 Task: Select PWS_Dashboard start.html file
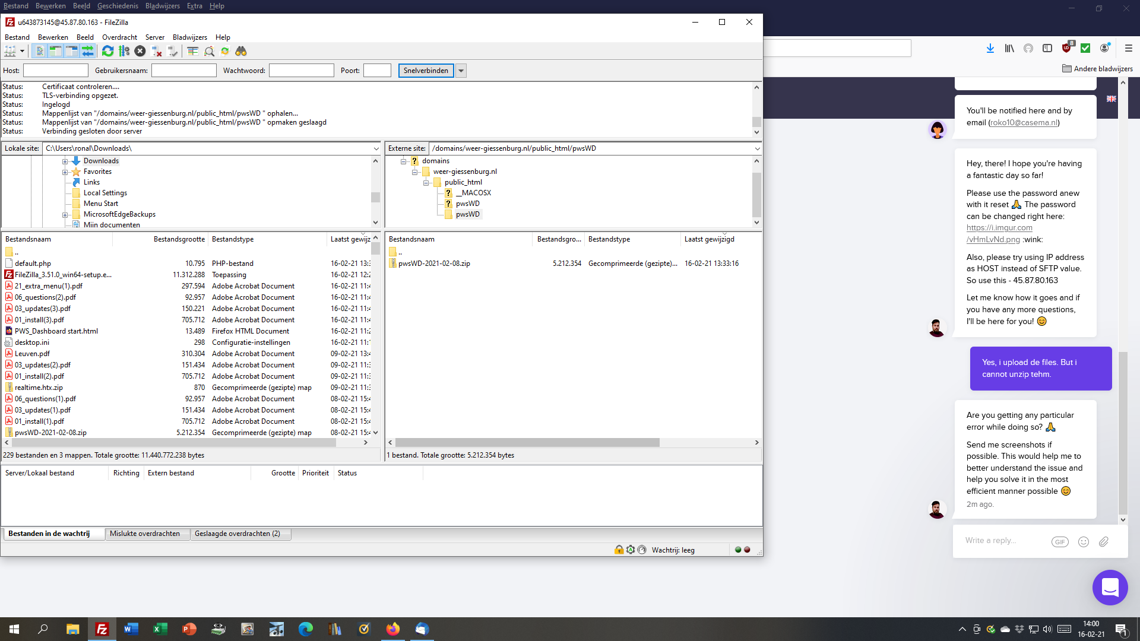[56, 331]
